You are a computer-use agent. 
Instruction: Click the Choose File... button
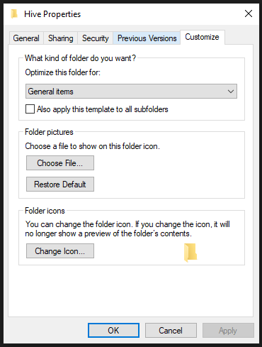point(60,163)
